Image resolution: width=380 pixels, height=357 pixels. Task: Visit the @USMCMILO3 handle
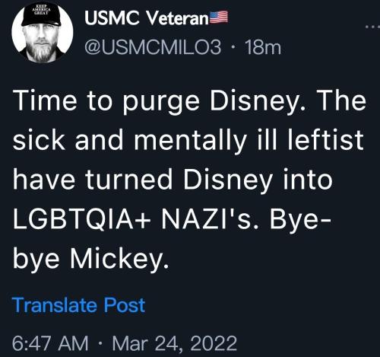click(x=153, y=47)
